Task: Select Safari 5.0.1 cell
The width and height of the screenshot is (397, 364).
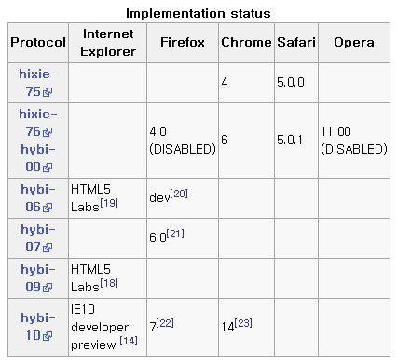Action: pyautogui.click(x=296, y=141)
